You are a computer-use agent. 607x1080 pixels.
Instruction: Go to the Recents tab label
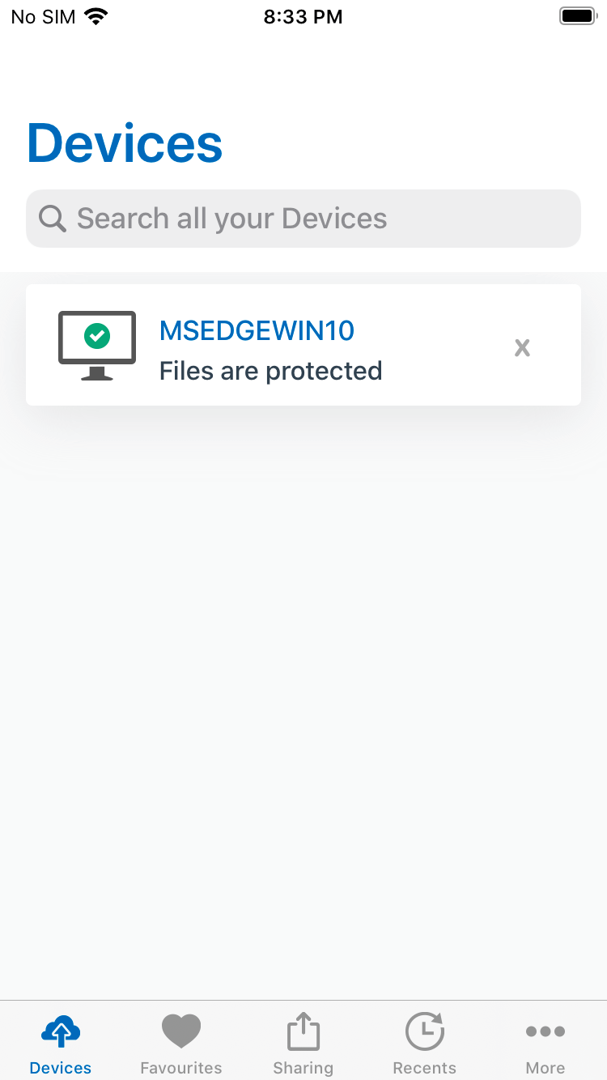424,1068
